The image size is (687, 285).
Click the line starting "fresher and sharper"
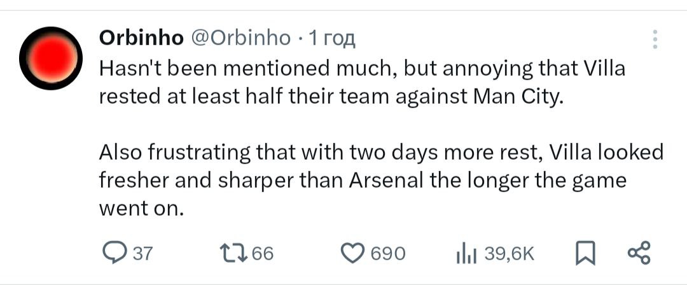pos(363,181)
